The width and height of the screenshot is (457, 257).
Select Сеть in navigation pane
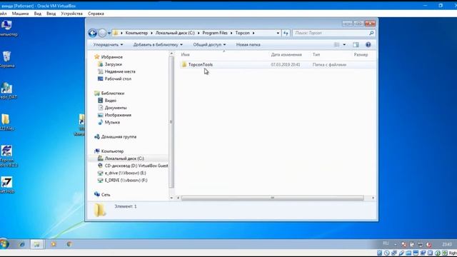[106, 195]
